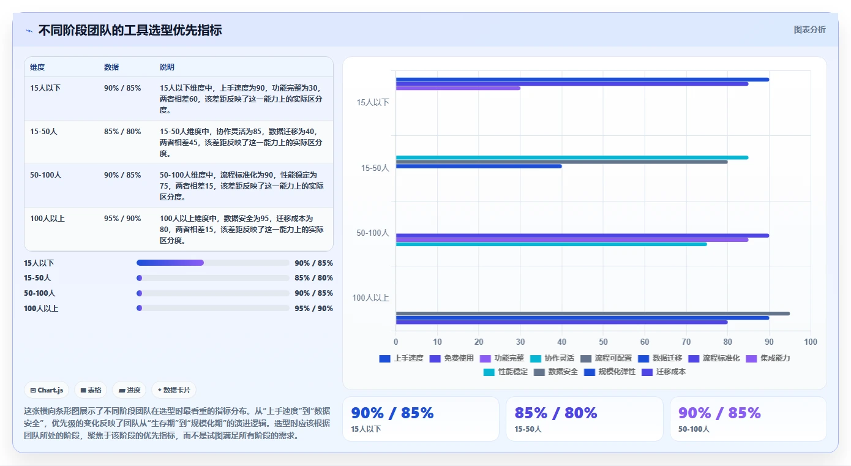851x466 pixels.
Task: Hide the 流程可配置 series in legend
Action: point(606,358)
